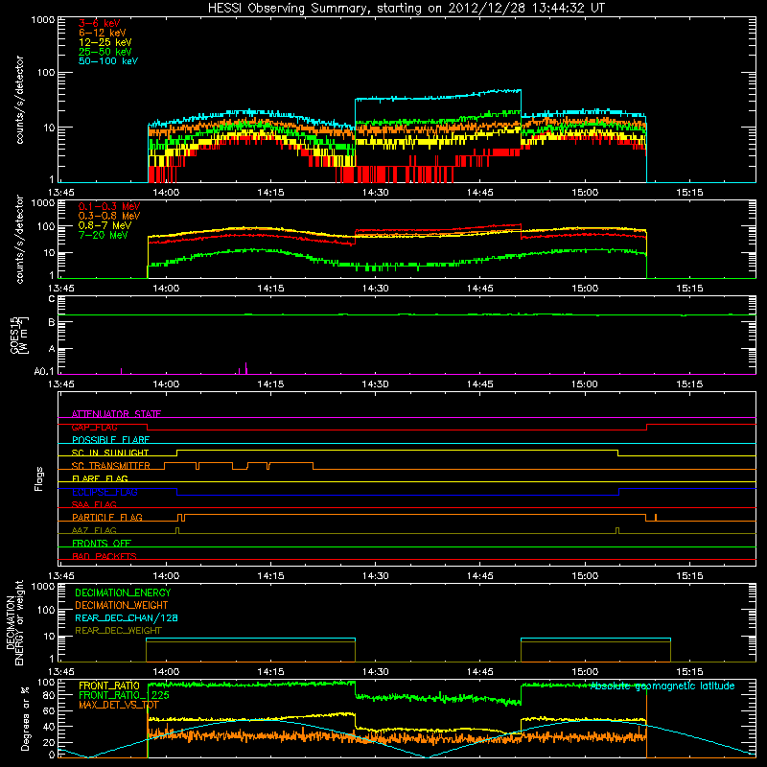Click the SAA_FLAG label
The height and width of the screenshot is (767, 767).
point(94,504)
